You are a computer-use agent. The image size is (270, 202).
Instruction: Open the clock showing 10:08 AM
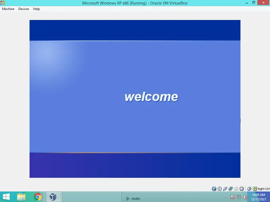coord(258,197)
